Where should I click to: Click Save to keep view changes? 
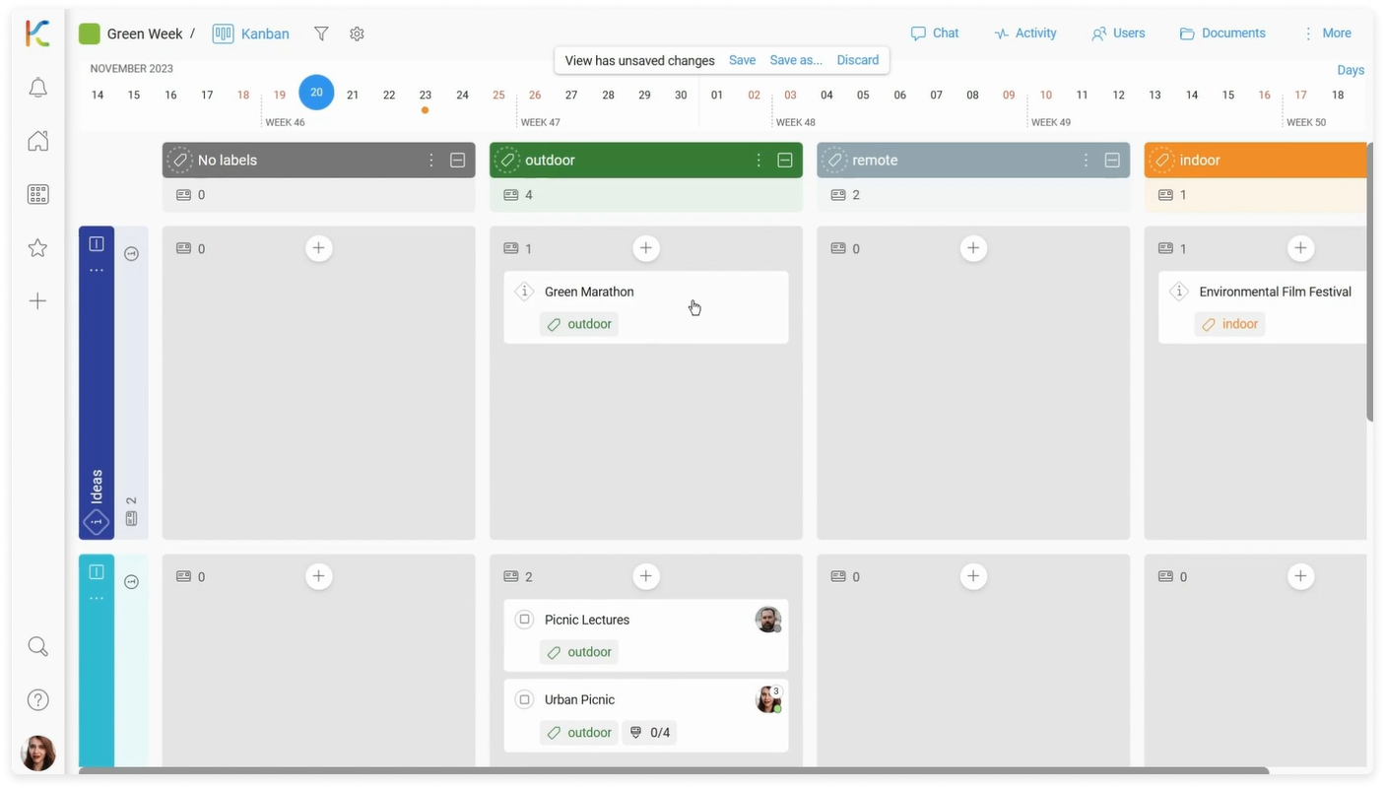tap(742, 60)
